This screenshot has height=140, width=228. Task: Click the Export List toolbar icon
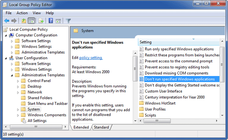(41, 21)
